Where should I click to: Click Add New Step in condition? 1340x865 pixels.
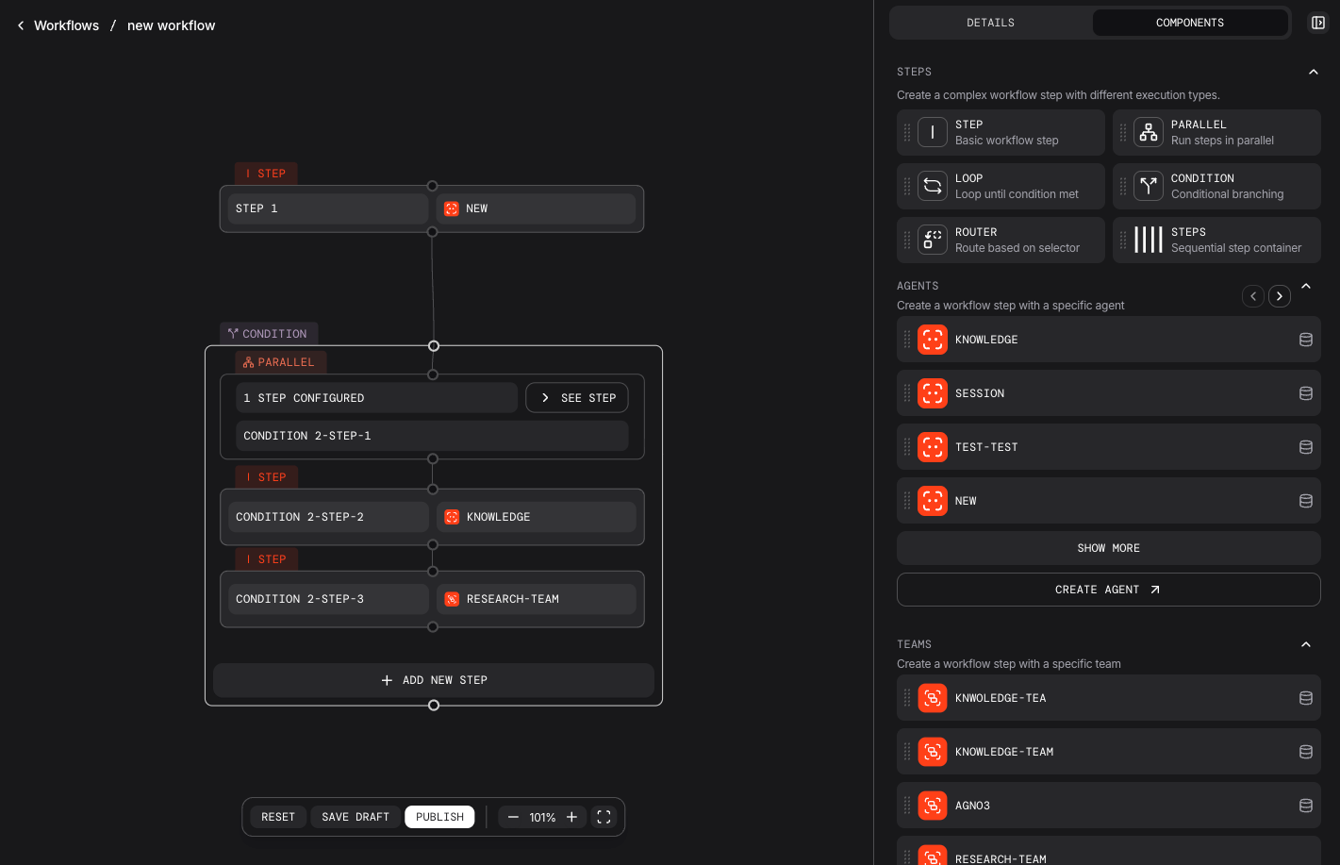434,680
